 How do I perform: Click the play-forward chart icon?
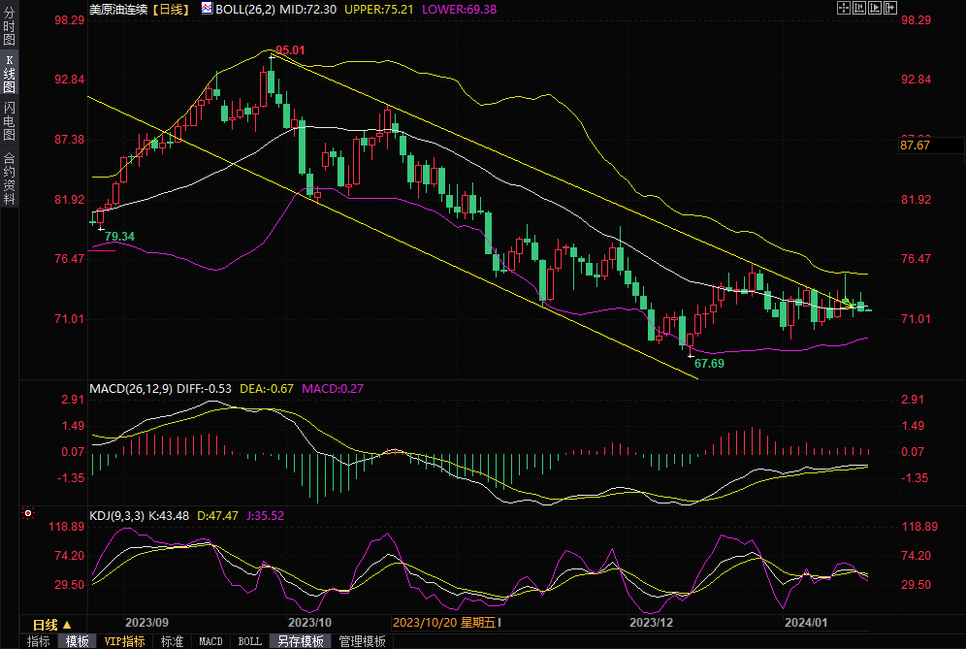[x=876, y=8]
